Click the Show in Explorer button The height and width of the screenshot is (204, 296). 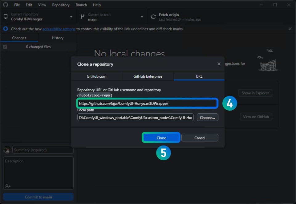[255, 93]
